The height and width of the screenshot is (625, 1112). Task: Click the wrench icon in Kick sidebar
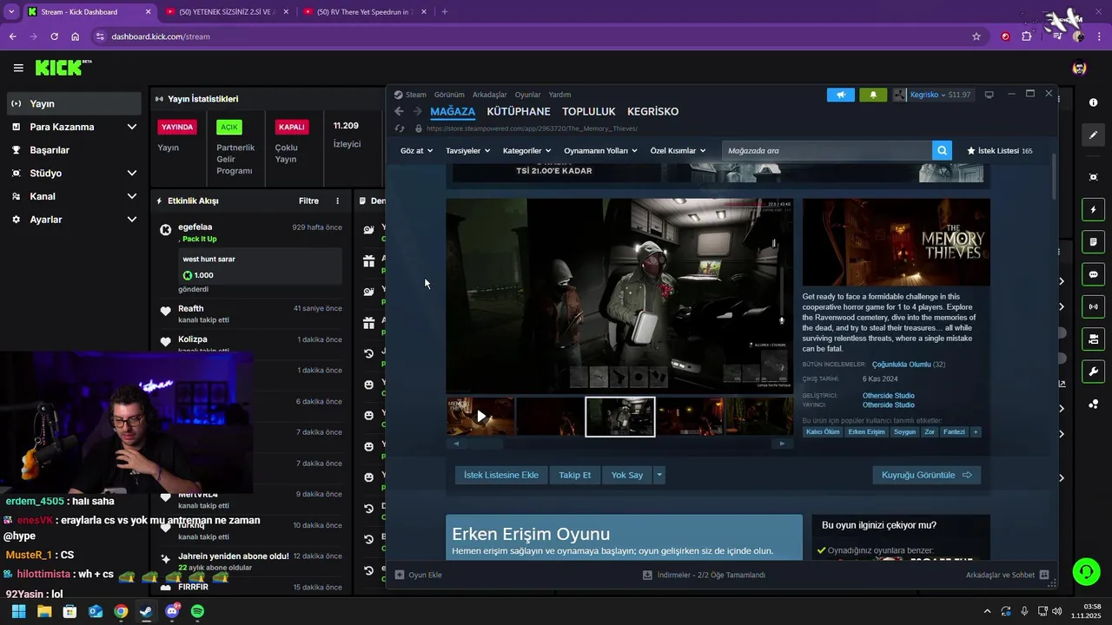(1093, 372)
